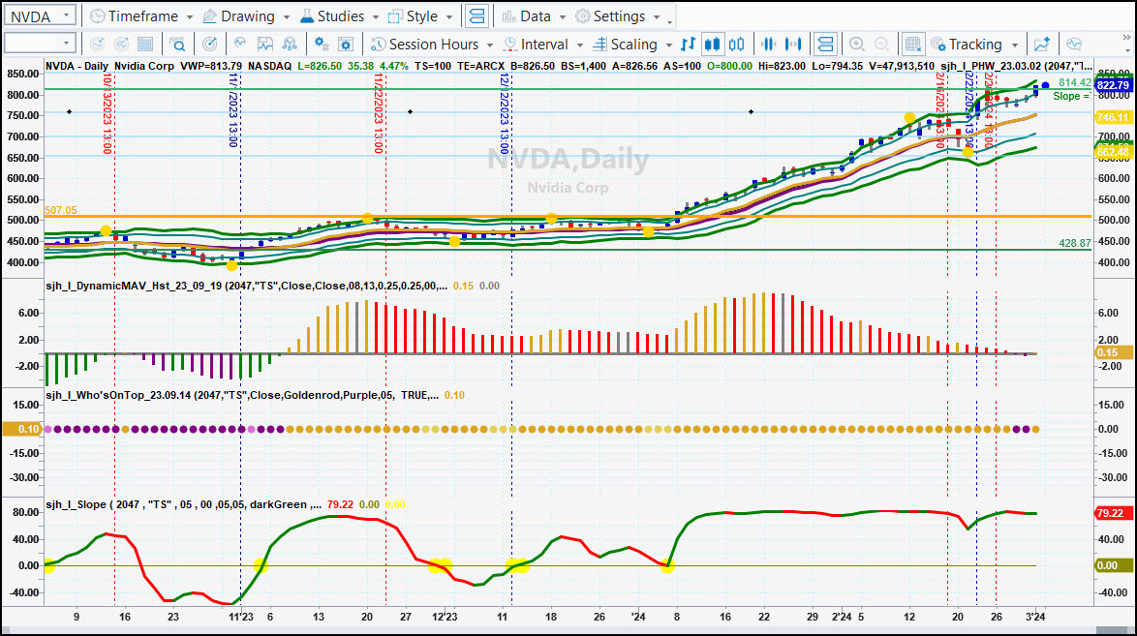1137x636 pixels.
Task: Click the Studies flask icon
Action: (307, 15)
